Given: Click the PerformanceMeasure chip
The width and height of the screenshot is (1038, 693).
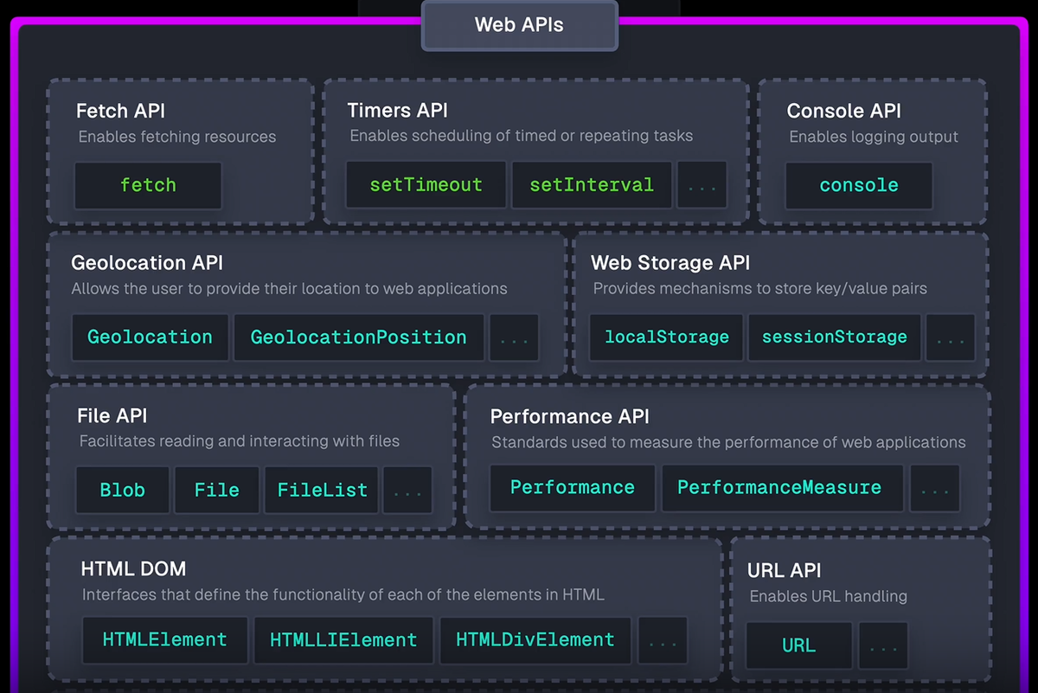Looking at the screenshot, I should tap(779, 488).
